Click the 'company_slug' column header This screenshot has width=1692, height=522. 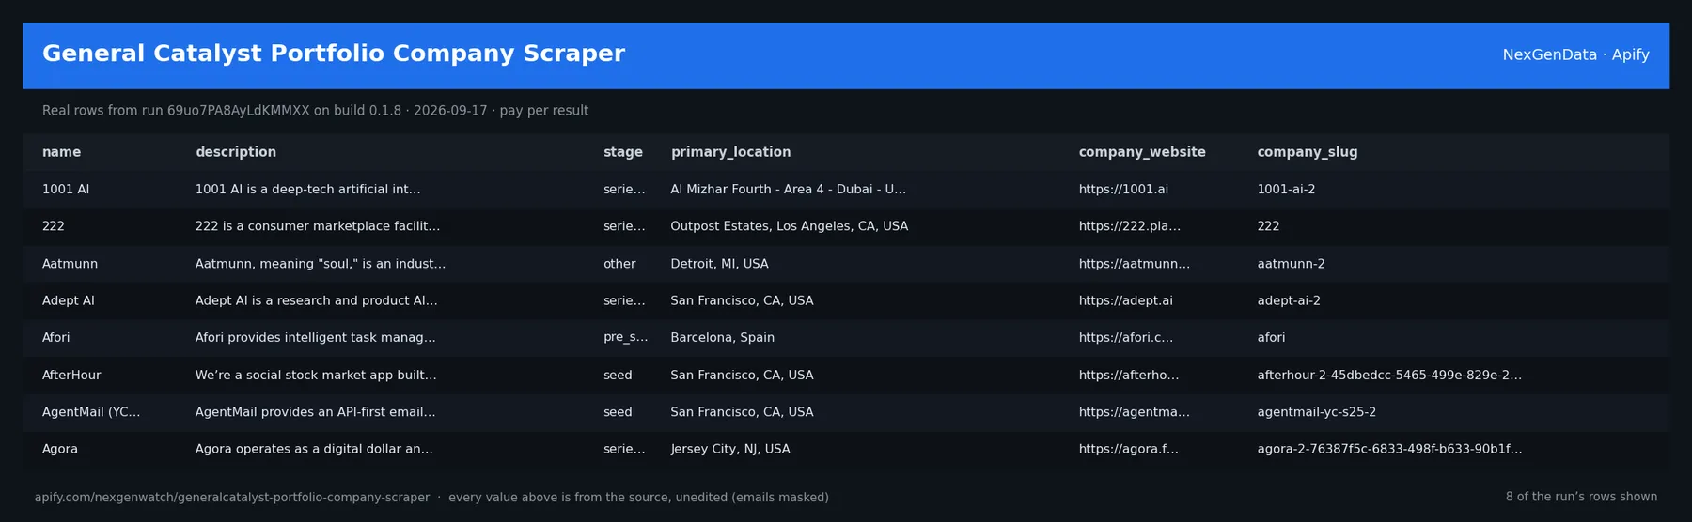1308,152
